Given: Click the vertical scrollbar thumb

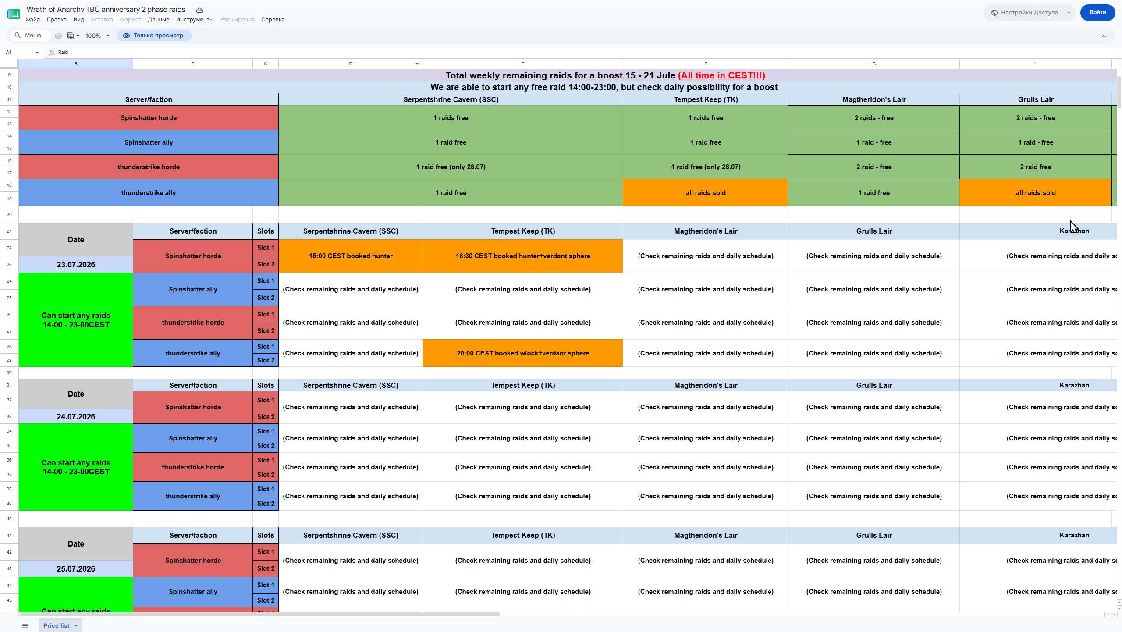Looking at the screenshot, I should (1118, 92).
